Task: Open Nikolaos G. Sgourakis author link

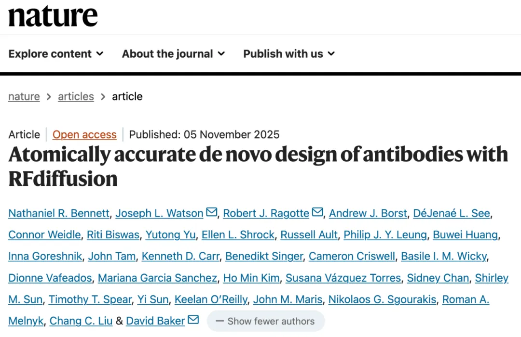Action: (x=382, y=299)
